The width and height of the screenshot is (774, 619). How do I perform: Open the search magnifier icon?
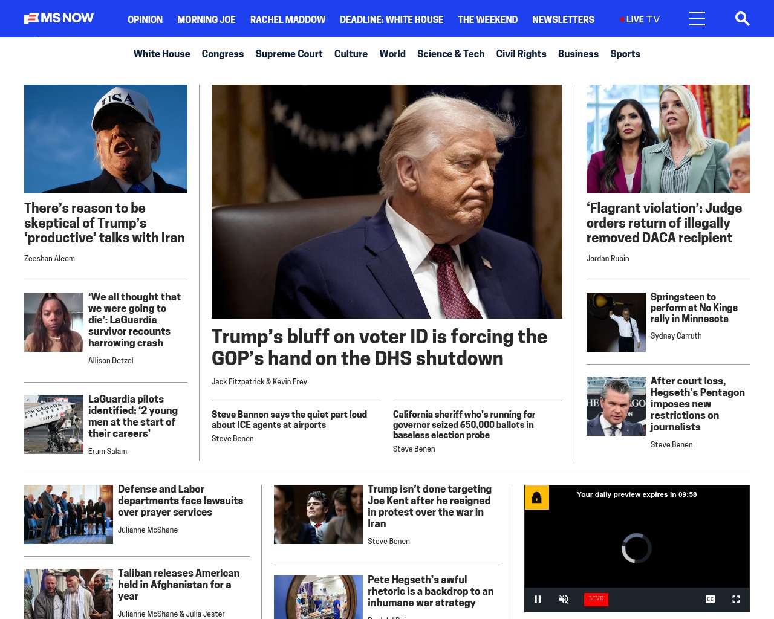point(742,19)
